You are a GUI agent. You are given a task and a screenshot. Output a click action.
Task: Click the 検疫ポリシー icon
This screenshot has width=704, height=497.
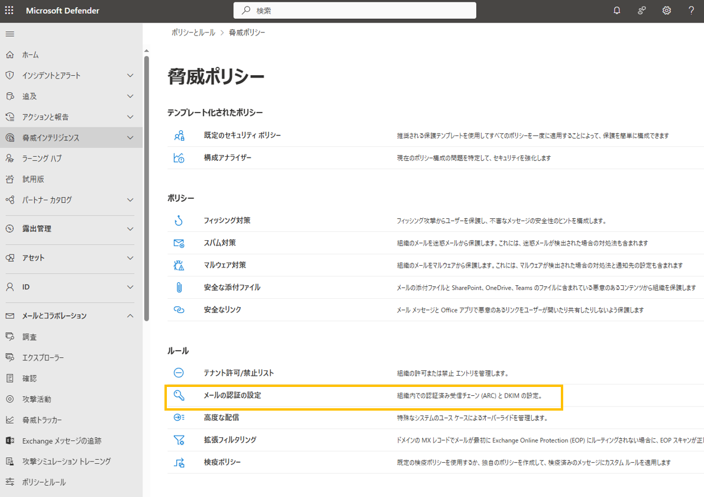coord(179,463)
